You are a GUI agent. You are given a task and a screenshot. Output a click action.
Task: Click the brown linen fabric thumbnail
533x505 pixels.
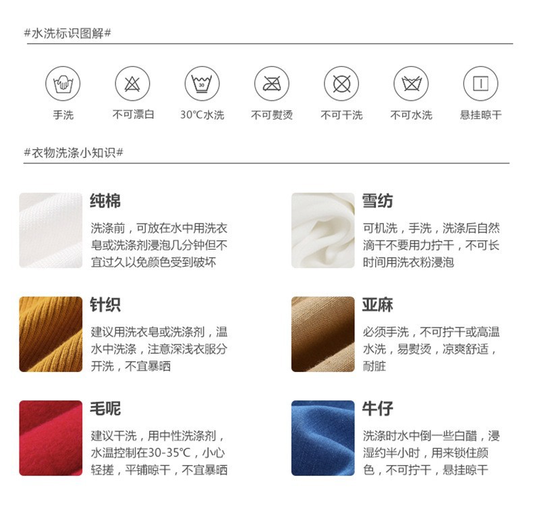(323, 334)
